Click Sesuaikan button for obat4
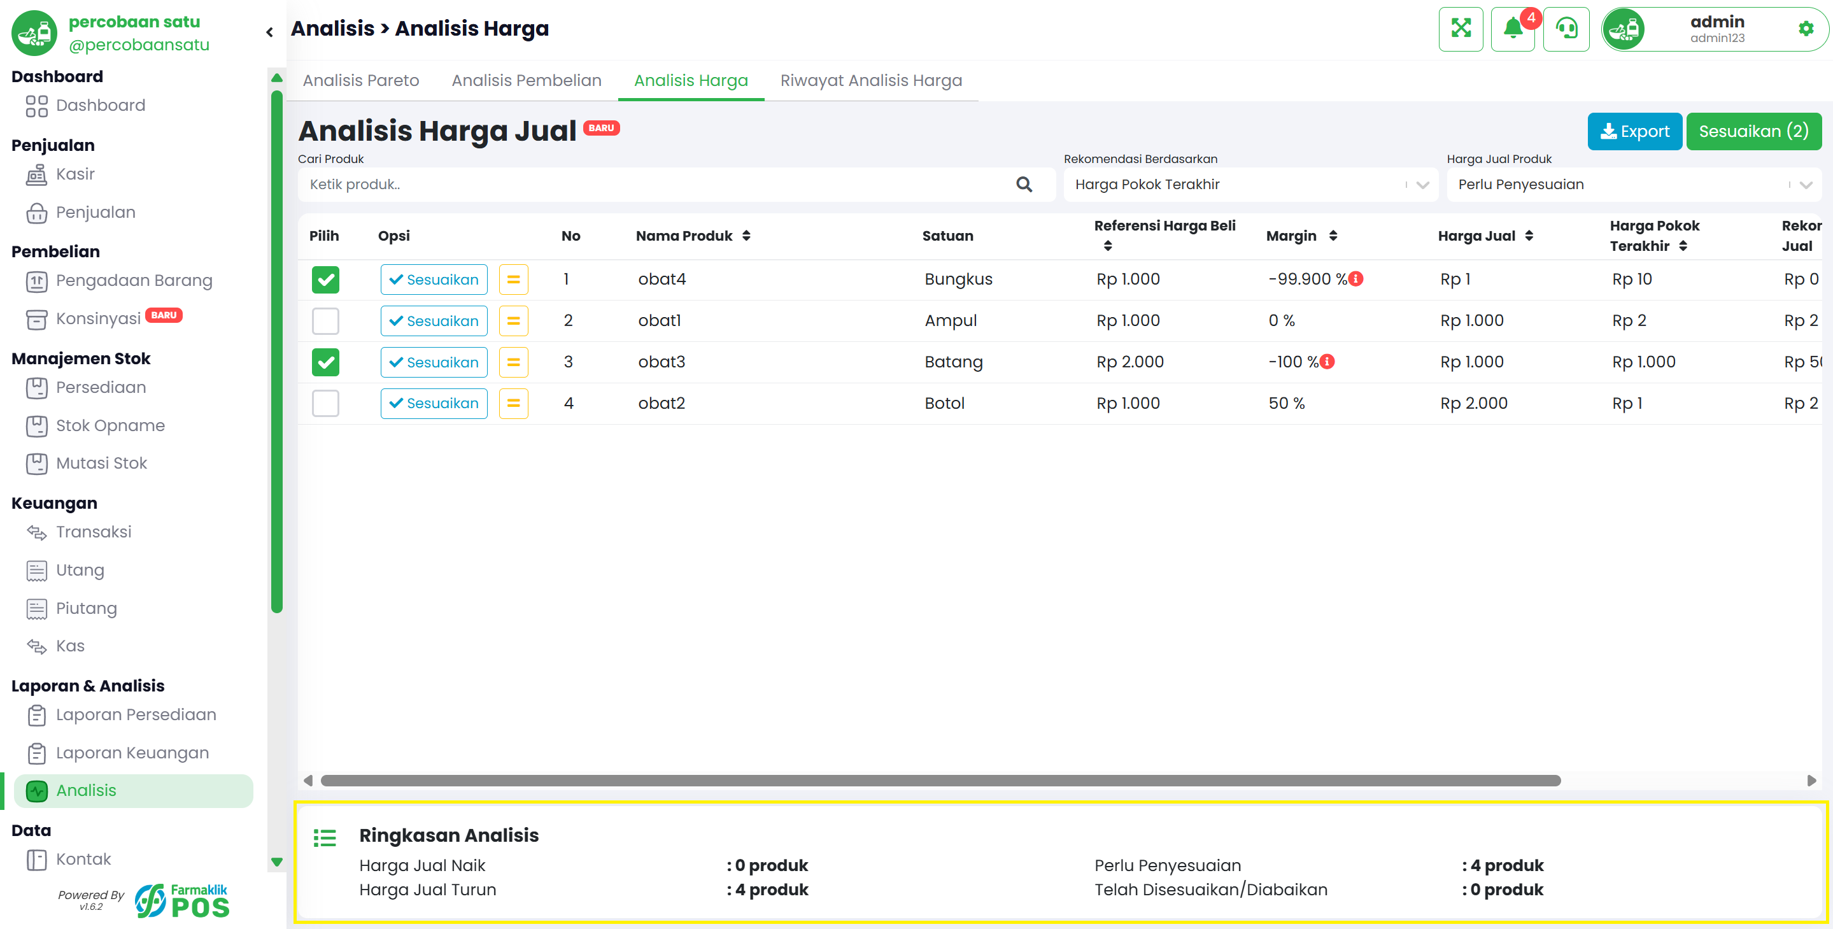The width and height of the screenshot is (1833, 929). tap(434, 280)
